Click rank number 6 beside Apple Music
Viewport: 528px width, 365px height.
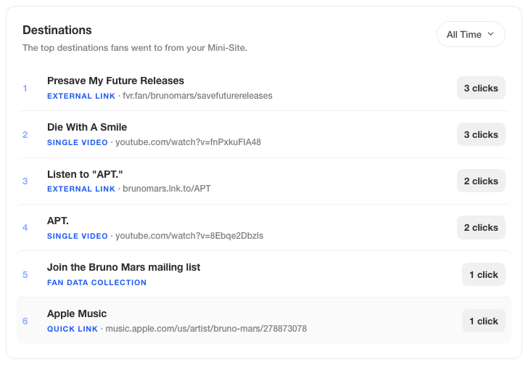(25, 321)
